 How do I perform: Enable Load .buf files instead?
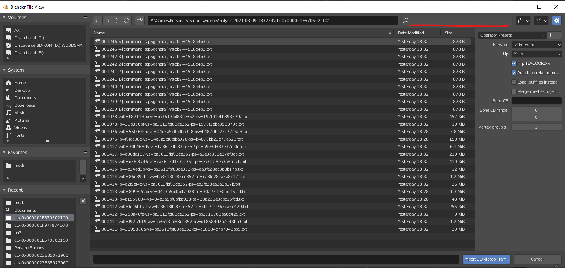pyautogui.click(x=514, y=82)
